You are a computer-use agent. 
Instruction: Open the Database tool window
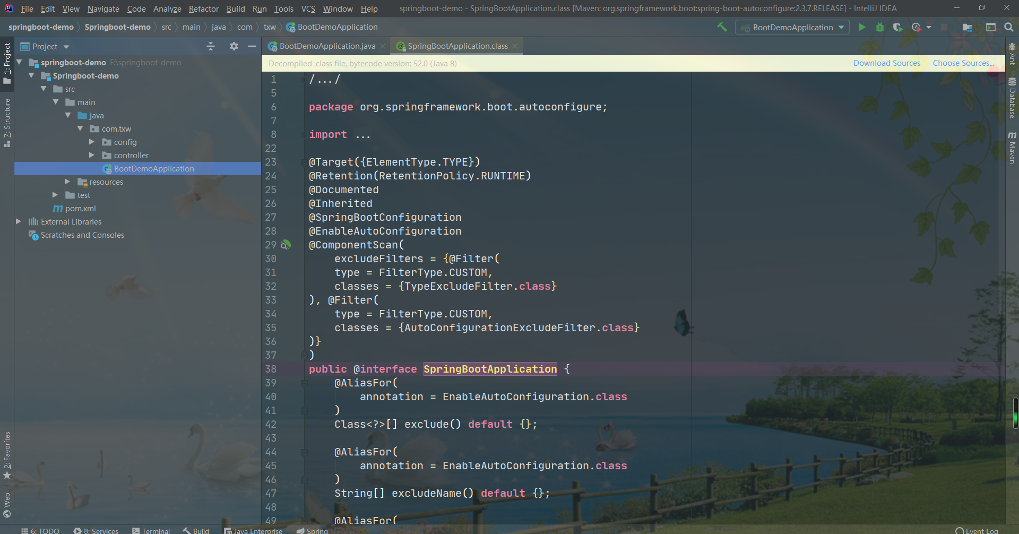[x=1012, y=98]
